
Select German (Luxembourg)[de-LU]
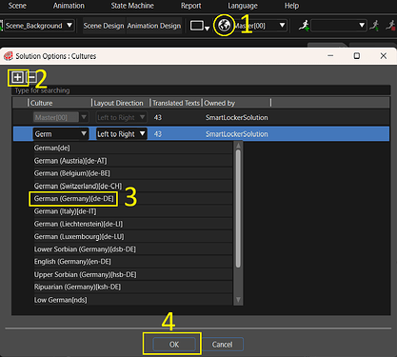point(133,237)
